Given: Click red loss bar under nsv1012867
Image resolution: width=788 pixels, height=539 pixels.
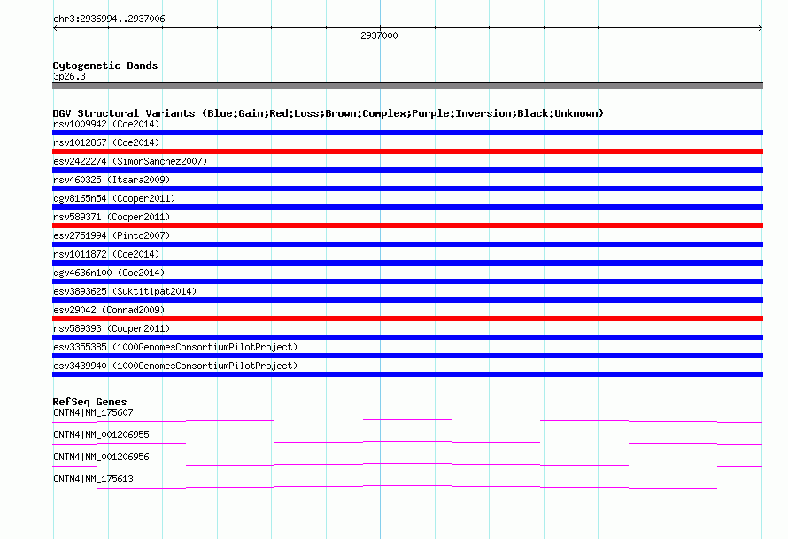Looking at the screenshot, I should (x=407, y=151).
